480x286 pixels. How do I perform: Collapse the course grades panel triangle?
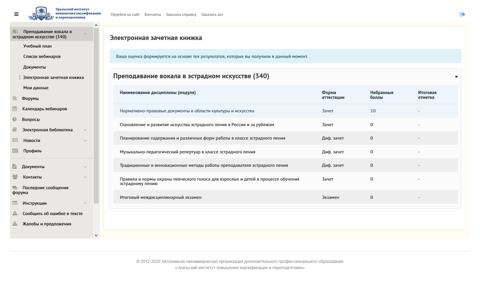coord(456,77)
